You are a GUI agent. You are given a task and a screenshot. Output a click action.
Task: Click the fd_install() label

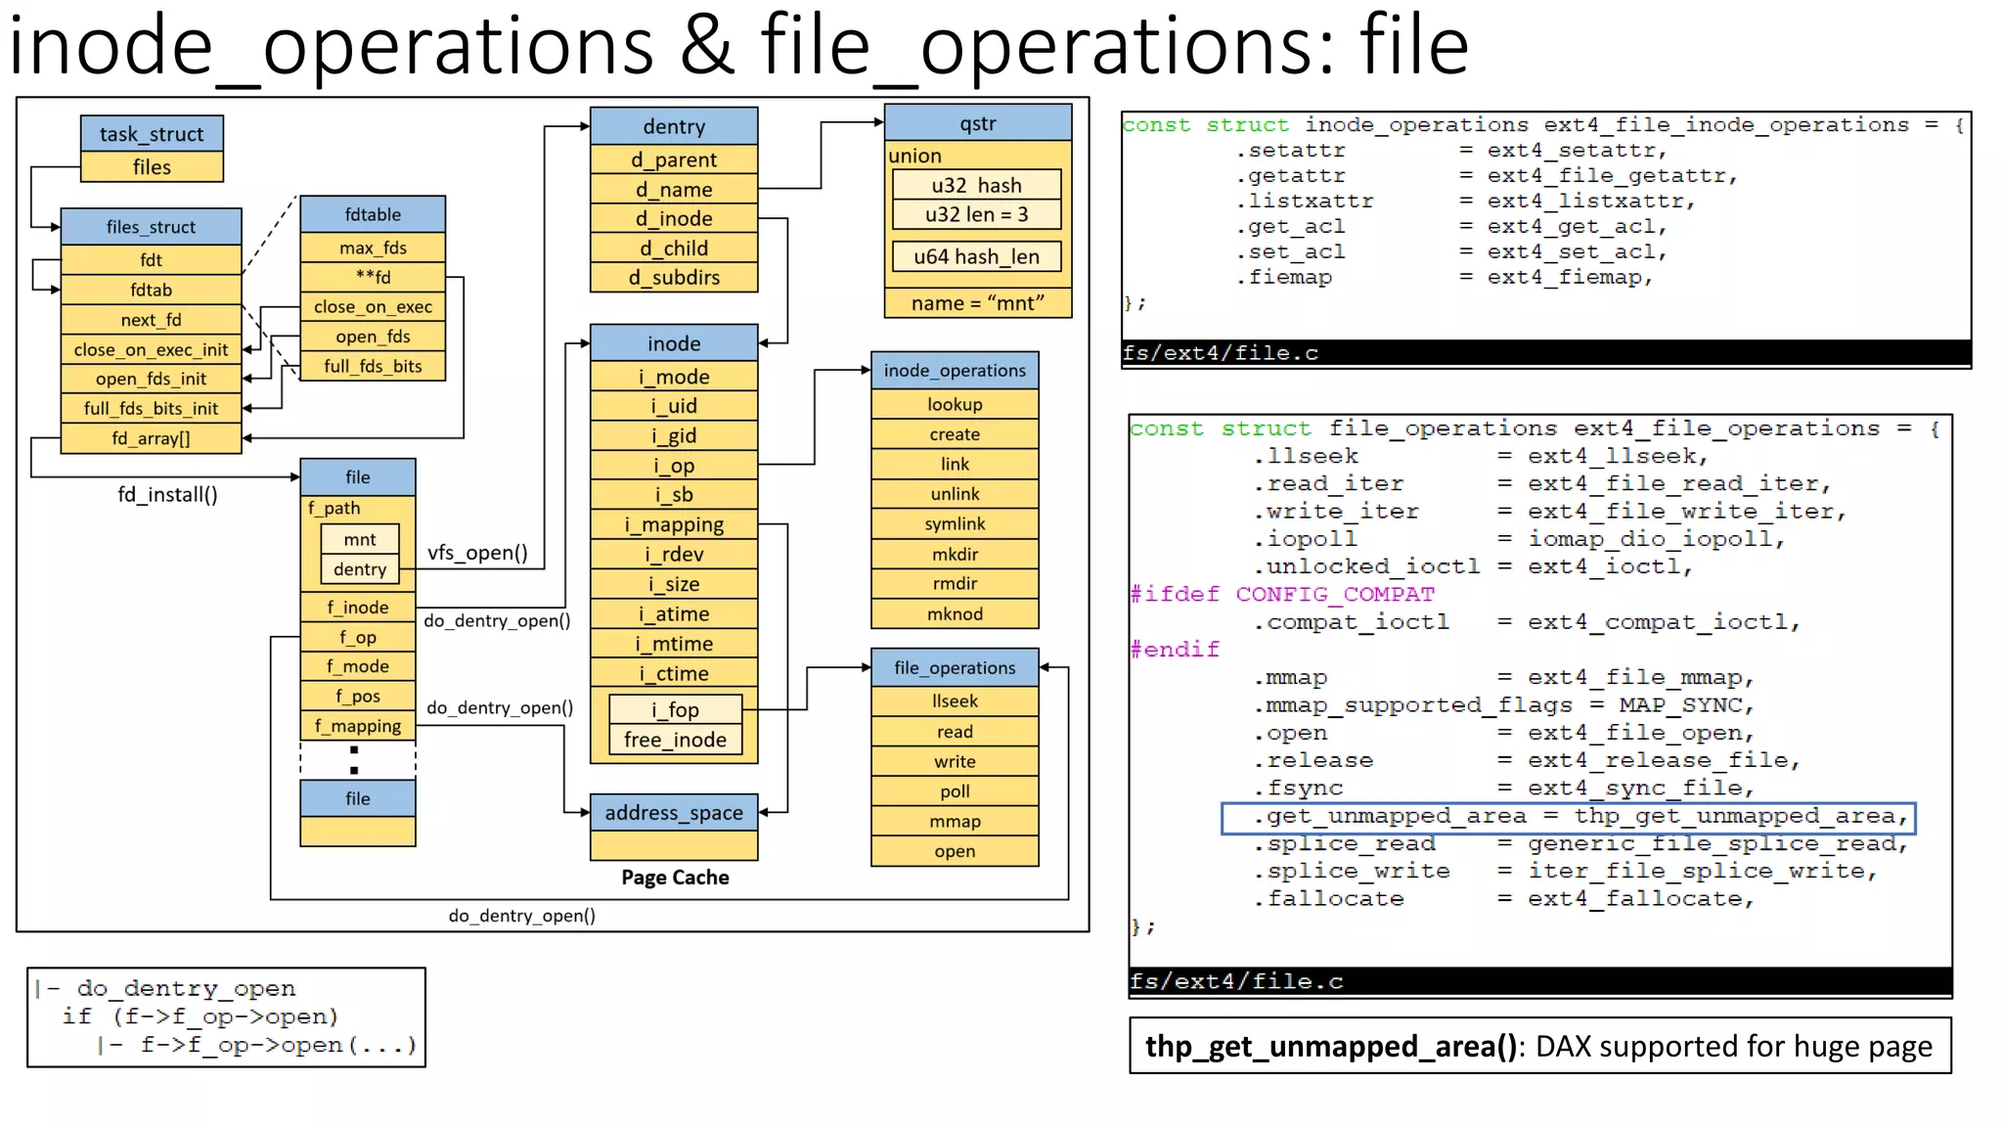167,495
